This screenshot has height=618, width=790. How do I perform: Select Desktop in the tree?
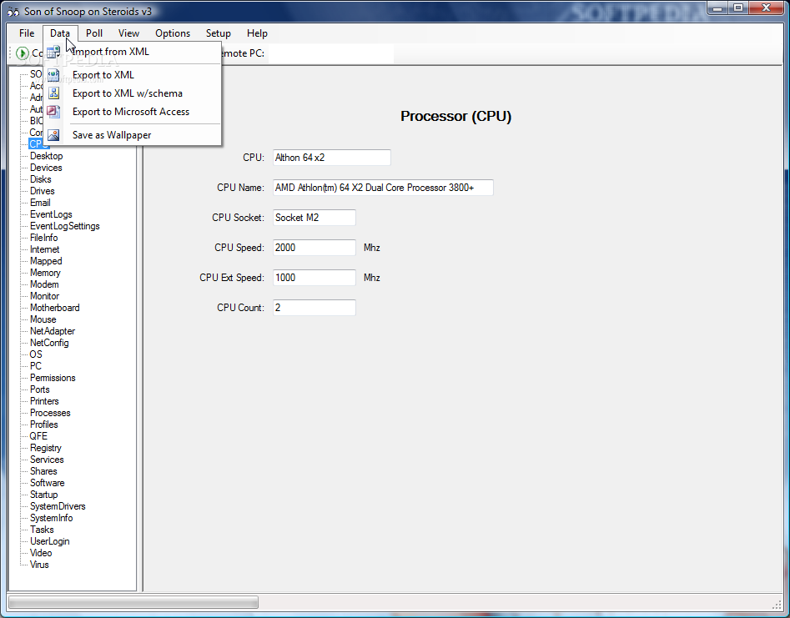point(47,156)
